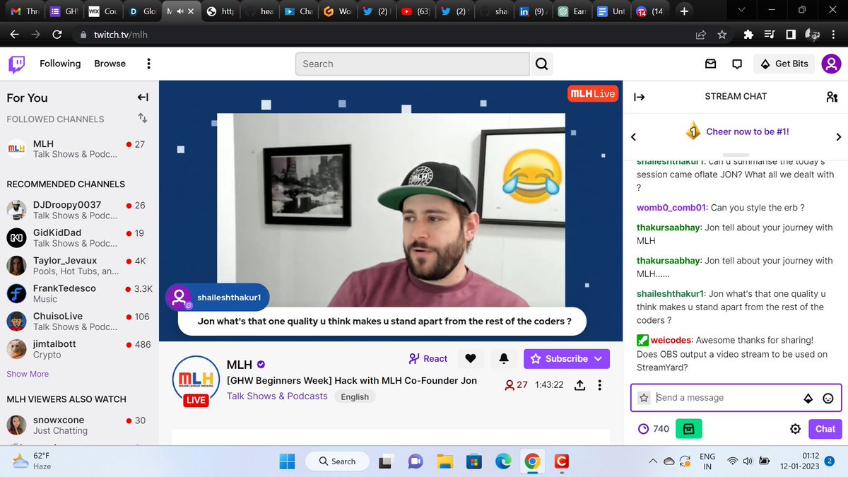This screenshot has width=848, height=477.
Task: Reload the page in Chrome
Action: click(57, 34)
